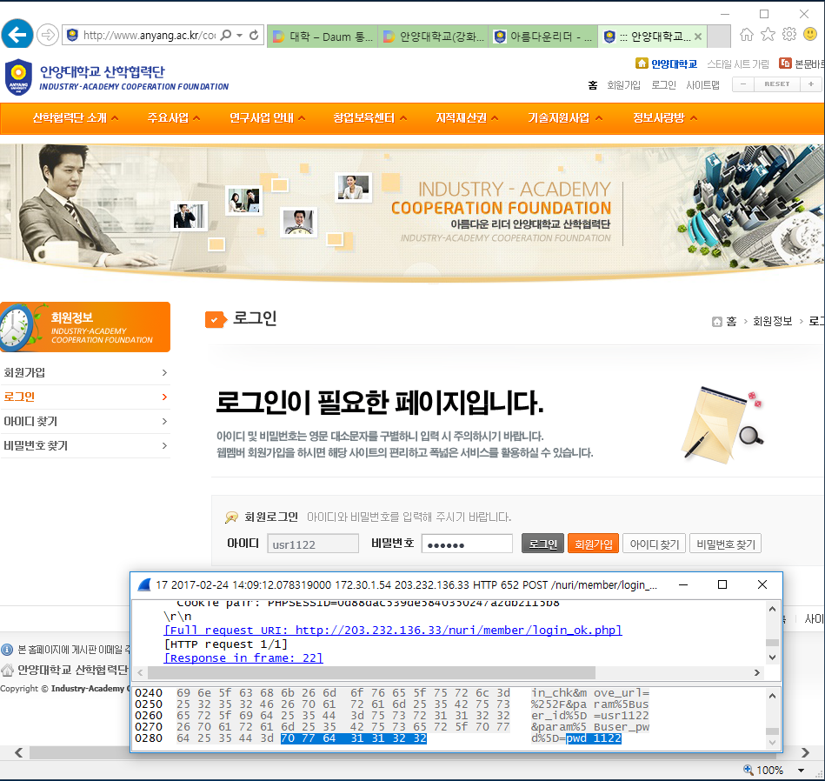825x781 pixels.
Task: Click hex dump pane scroll up arrow
Action: [772, 696]
